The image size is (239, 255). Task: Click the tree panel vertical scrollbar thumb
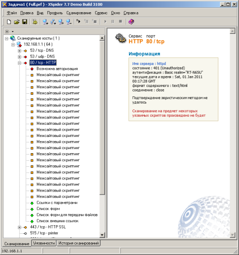click(x=102, y=118)
